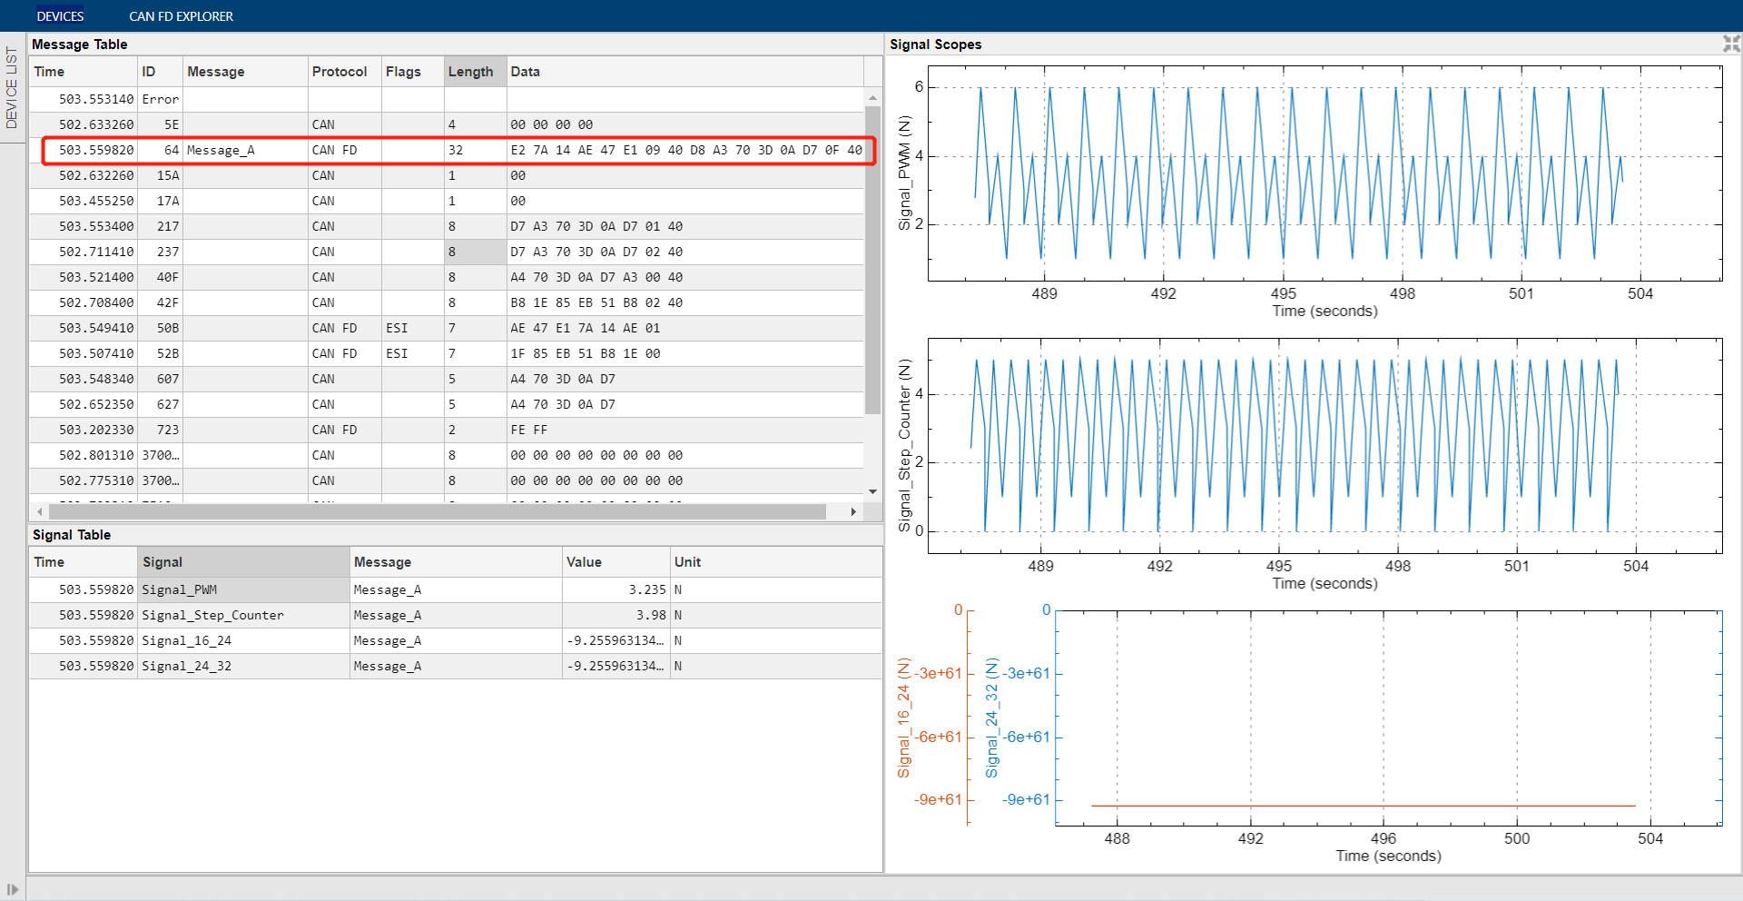
Task: Click the left arrow of the horizontal scrollbar
Action: pos(38,511)
